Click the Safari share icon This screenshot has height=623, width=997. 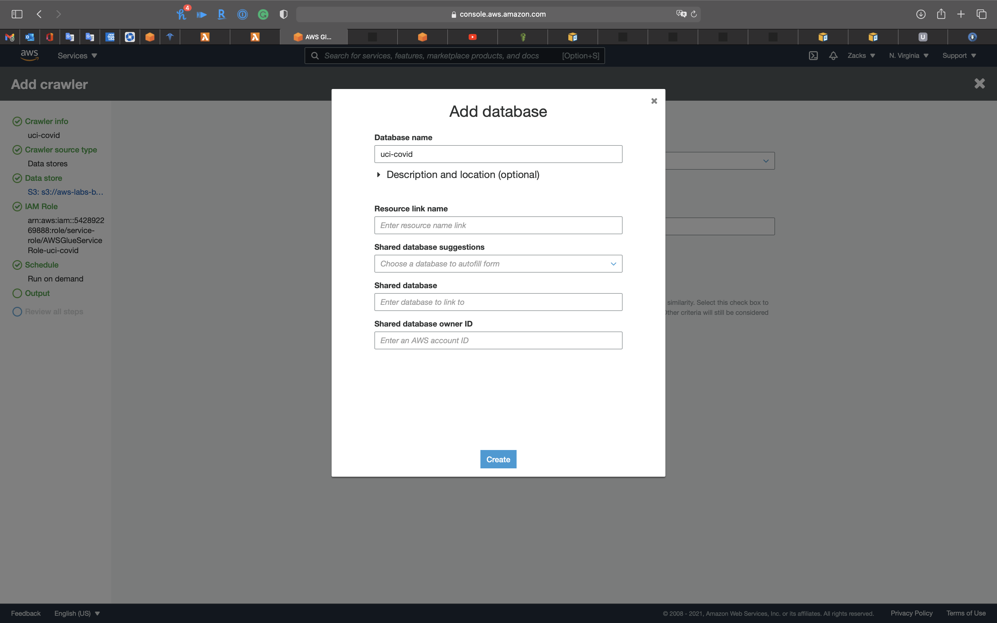point(941,14)
